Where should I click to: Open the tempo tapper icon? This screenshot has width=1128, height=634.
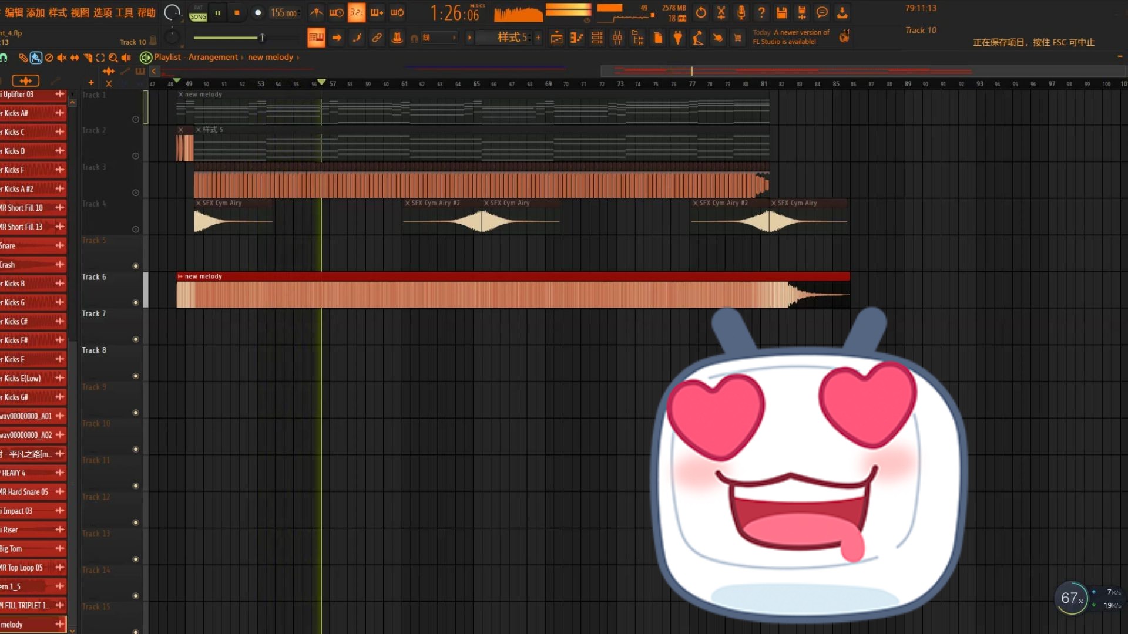(697, 38)
